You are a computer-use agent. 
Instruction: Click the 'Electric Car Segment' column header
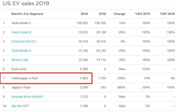pyautogui.click(x=27, y=14)
